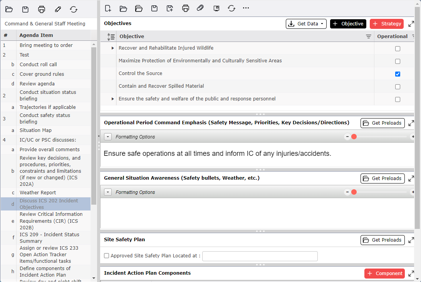Expand the Objectives panel to full size
This screenshot has width=421, height=282.
[x=411, y=24]
